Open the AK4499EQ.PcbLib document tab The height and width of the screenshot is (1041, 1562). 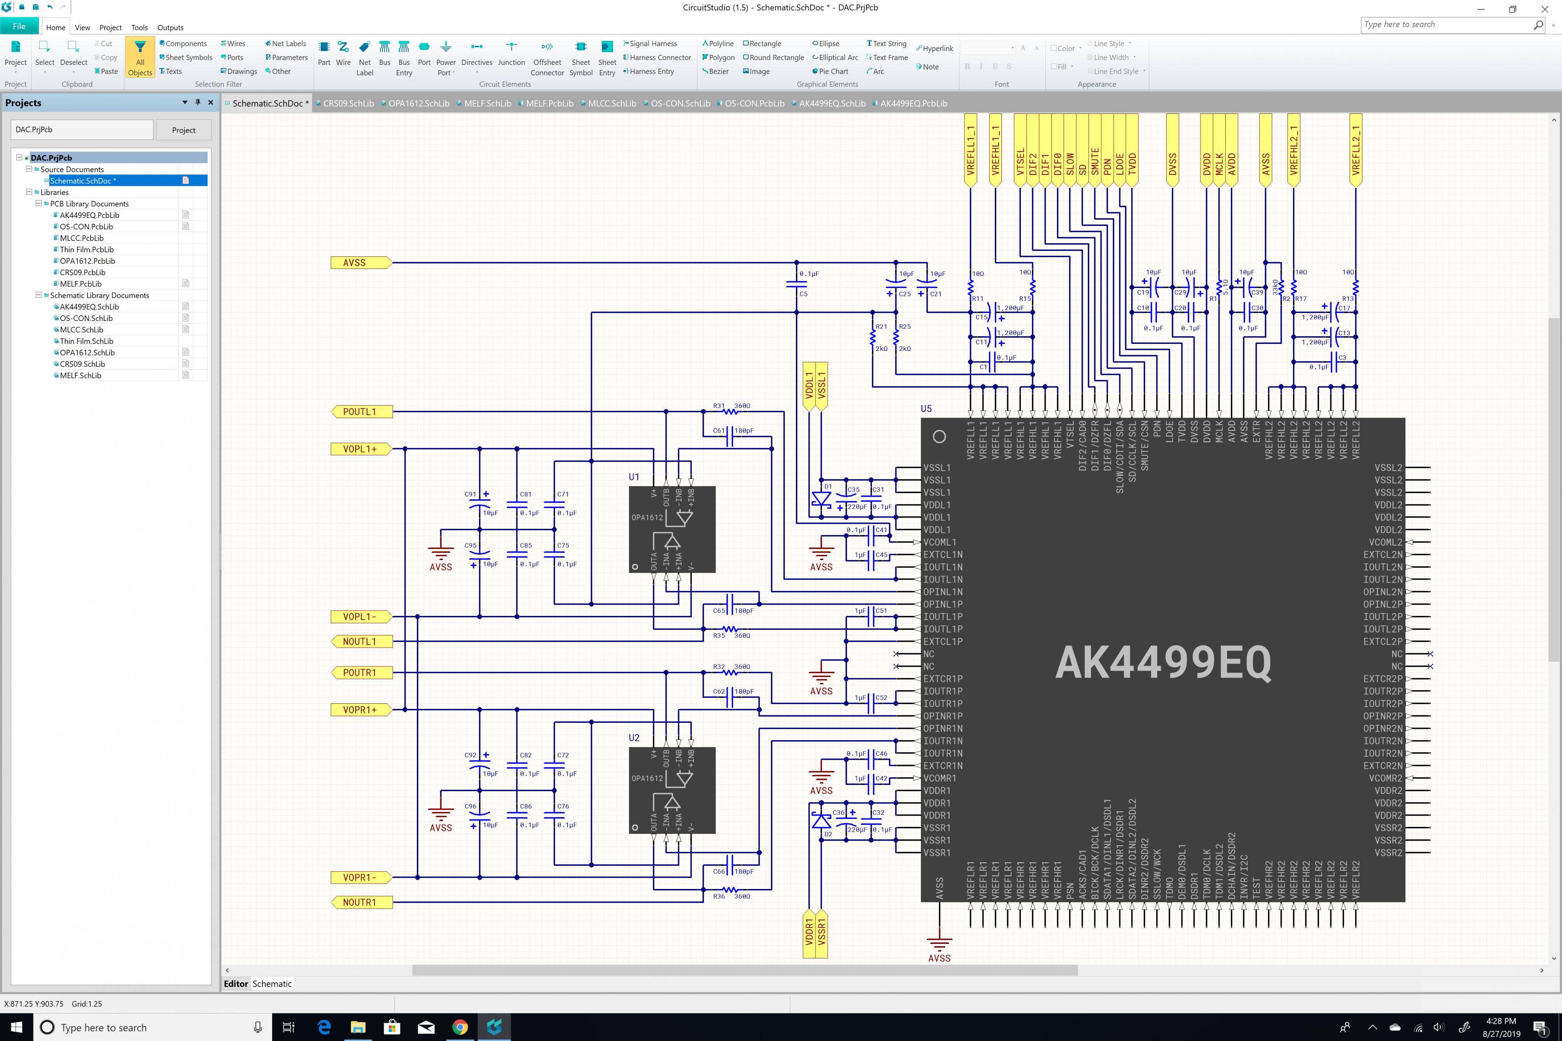click(x=910, y=104)
